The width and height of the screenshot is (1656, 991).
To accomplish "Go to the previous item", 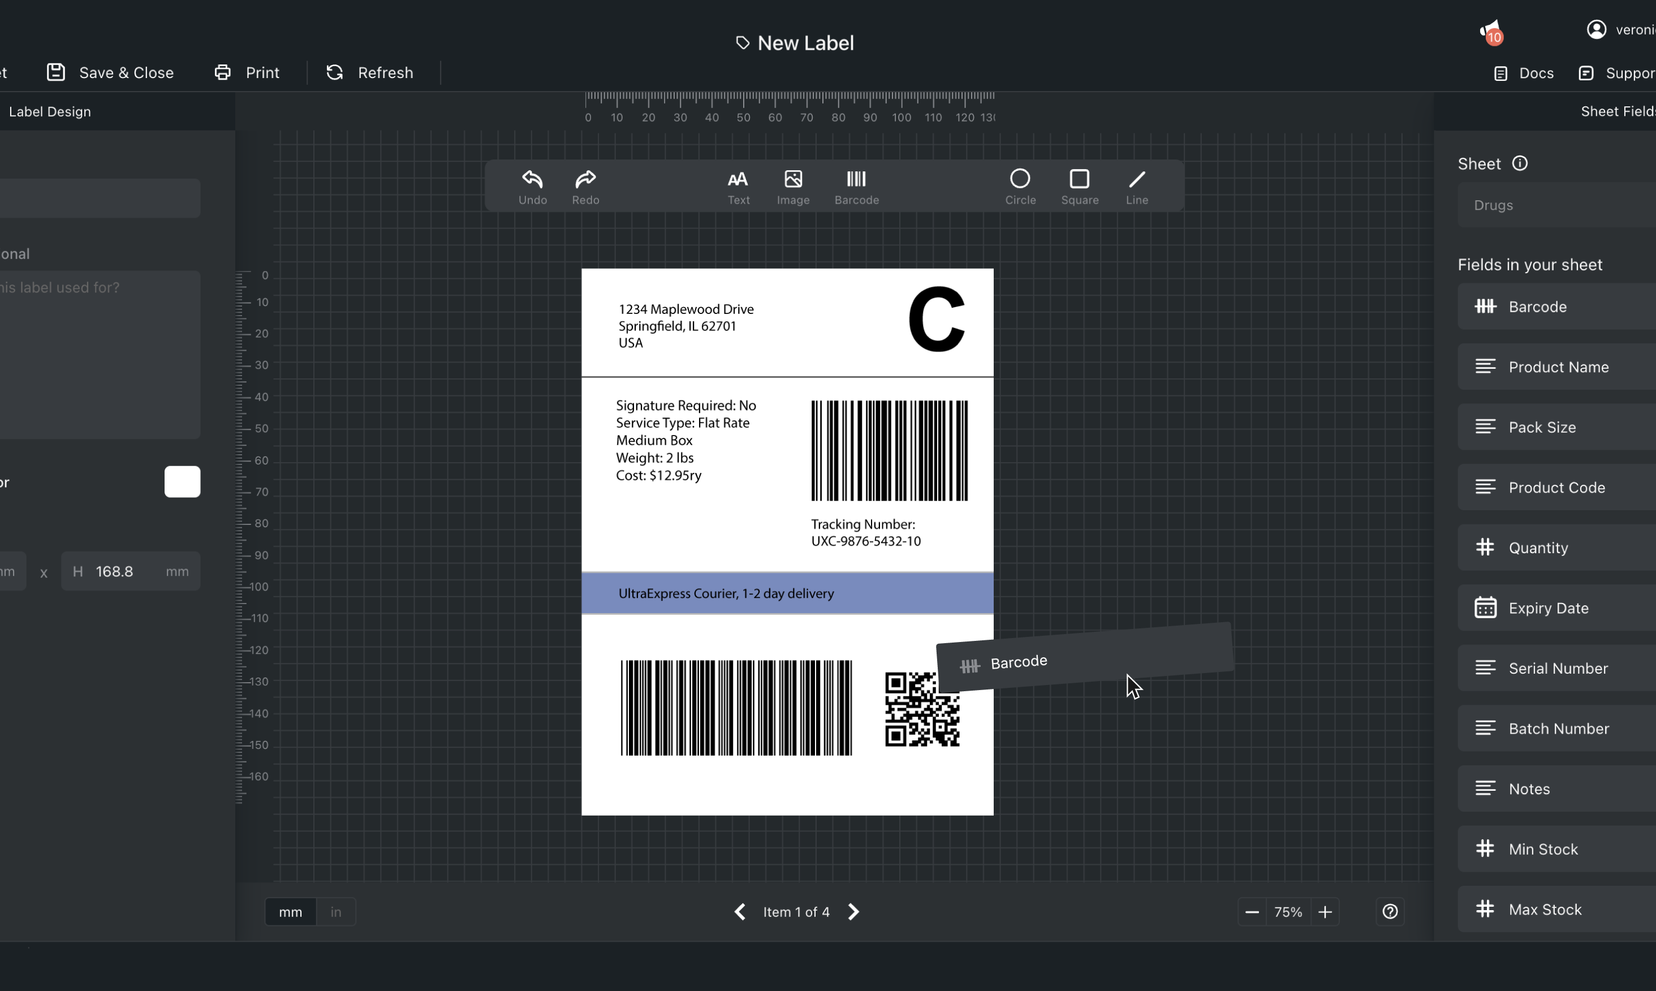I will point(740,912).
